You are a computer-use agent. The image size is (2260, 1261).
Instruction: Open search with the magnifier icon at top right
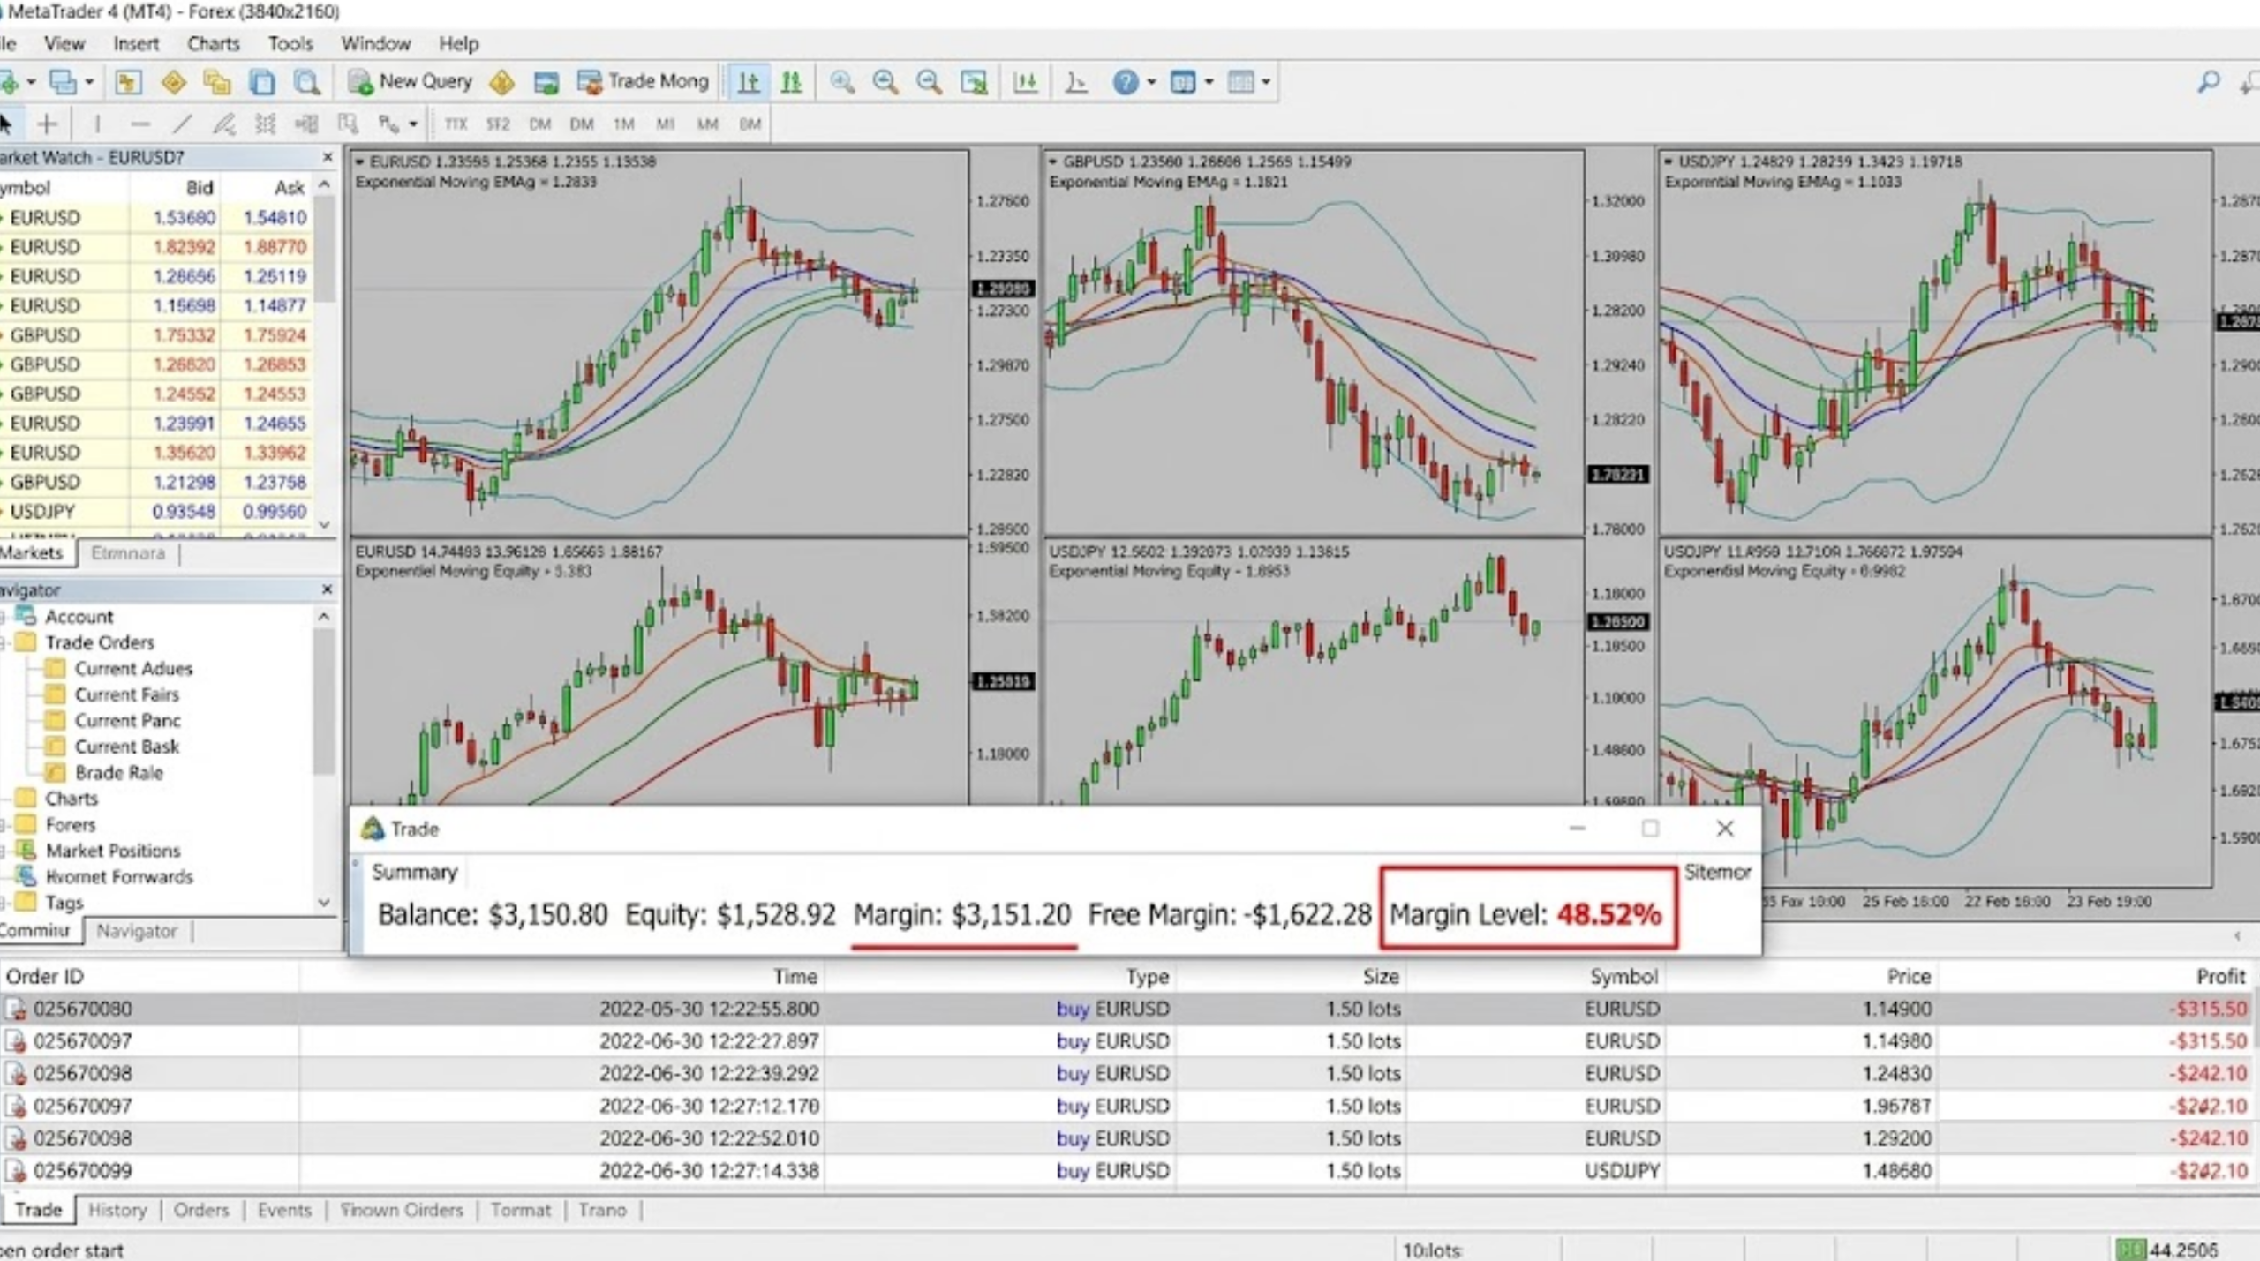(2209, 82)
